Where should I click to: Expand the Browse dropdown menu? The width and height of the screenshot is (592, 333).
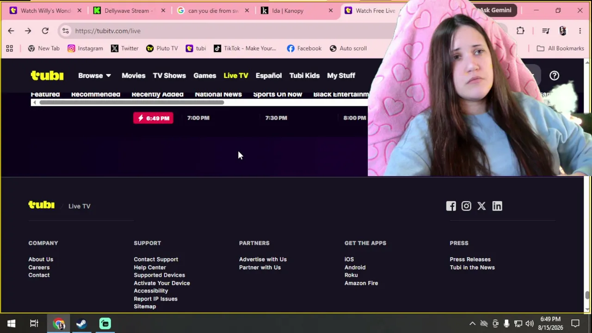coord(94,75)
